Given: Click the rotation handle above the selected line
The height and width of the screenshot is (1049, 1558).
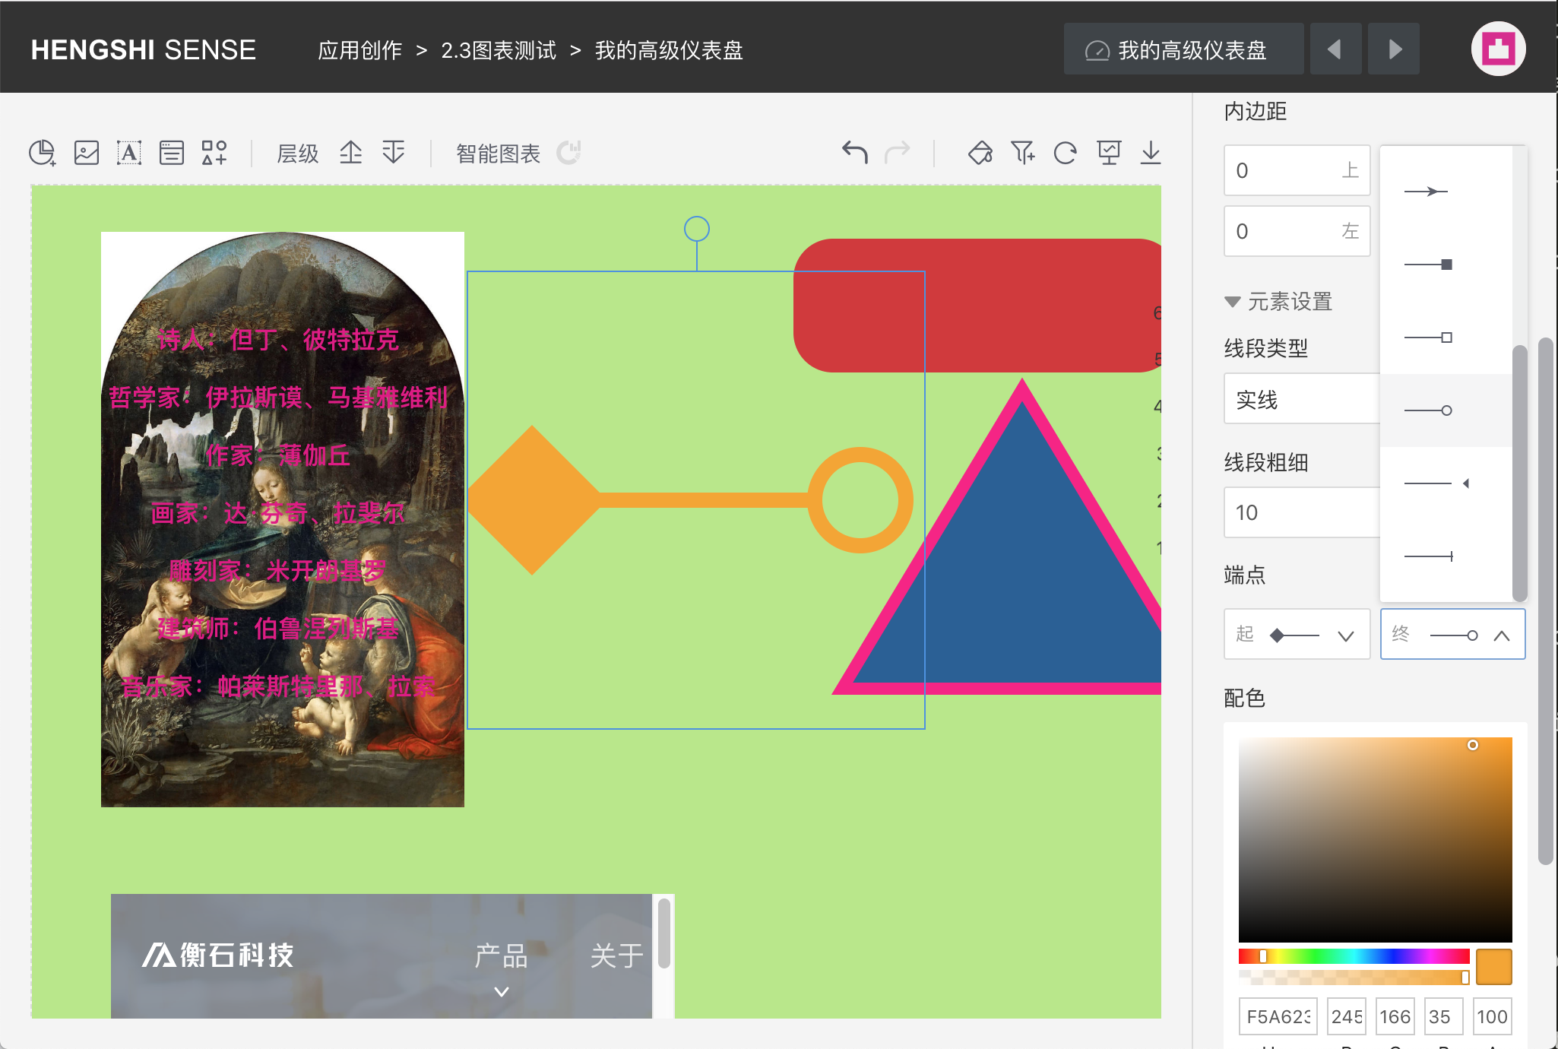Looking at the screenshot, I should 697,229.
